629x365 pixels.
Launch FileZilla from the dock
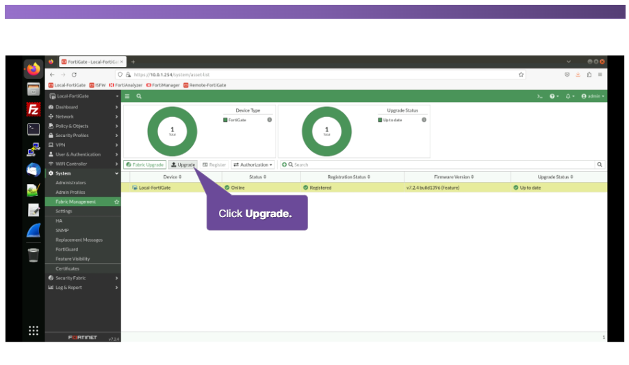(34, 109)
